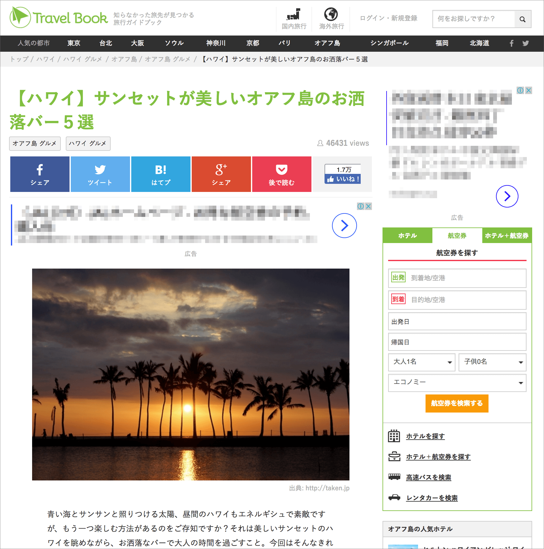The height and width of the screenshot is (549, 544).
Task: Click the 航空券を検索する search button
Action: pyautogui.click(x=457, y=403)
